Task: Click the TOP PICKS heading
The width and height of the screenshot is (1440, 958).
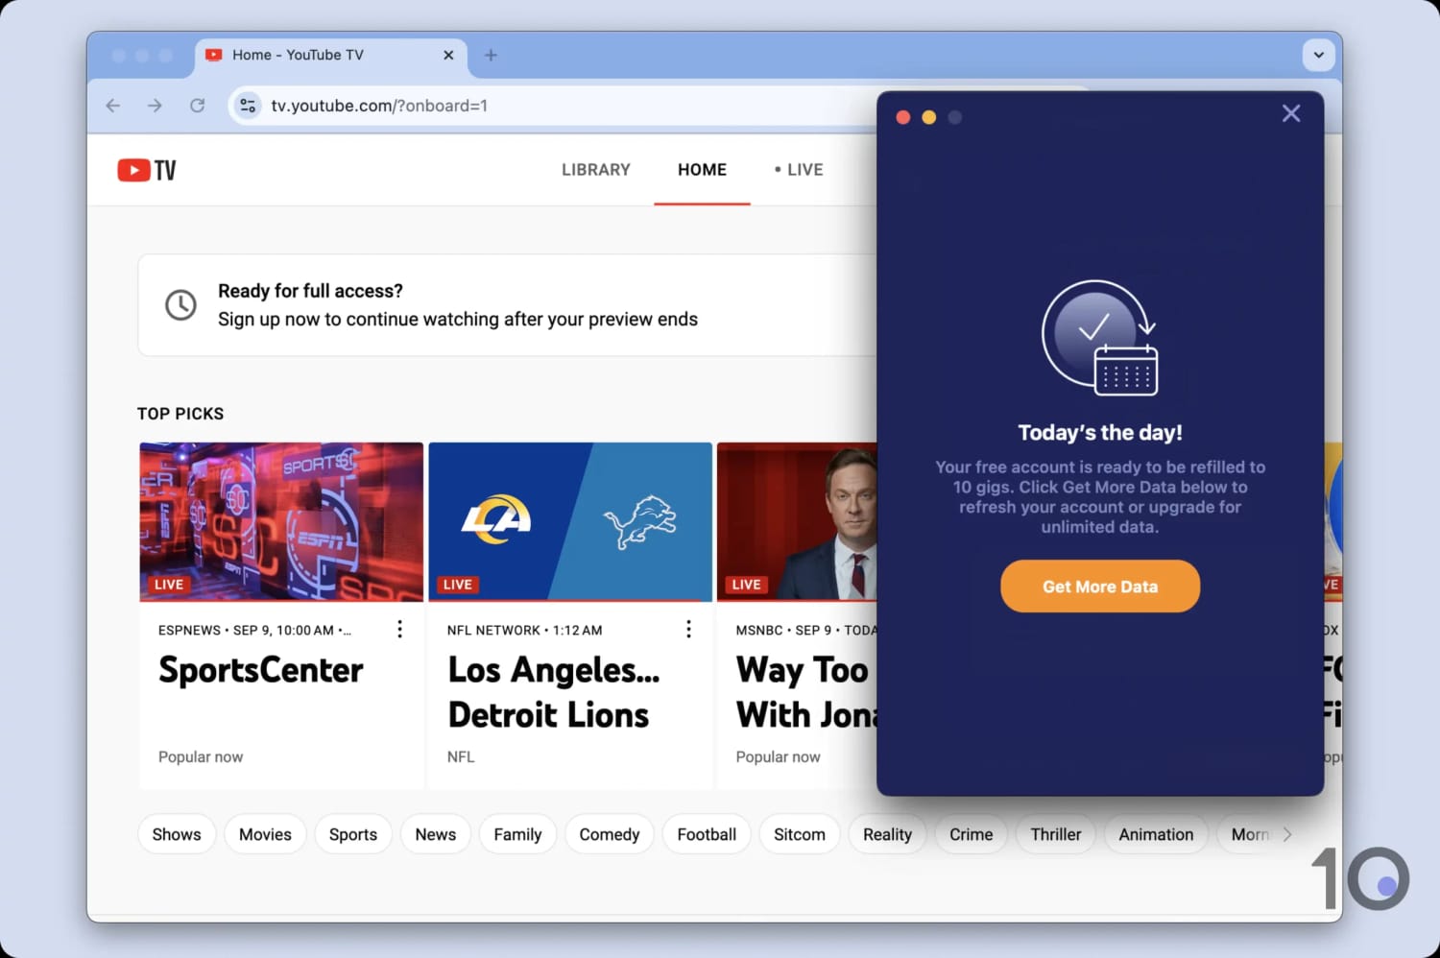Action: [180, 414]
